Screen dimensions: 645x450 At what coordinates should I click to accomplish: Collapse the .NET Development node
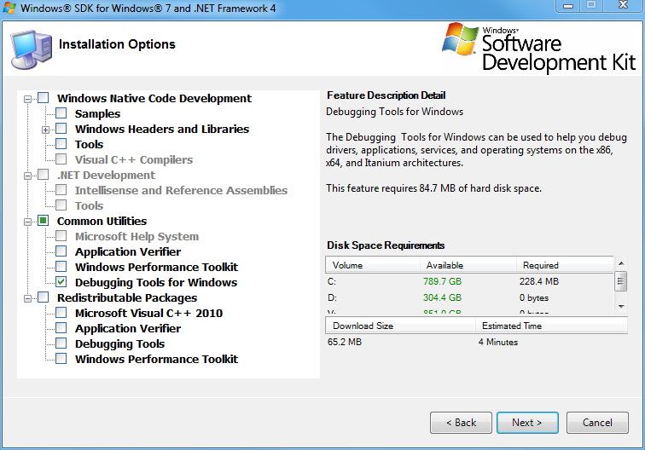27,176
